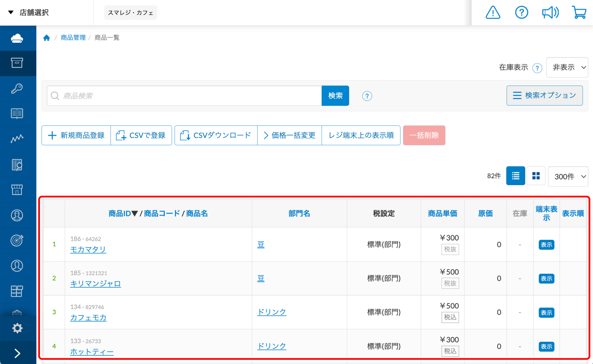Open product ホットティー
Screen dimensions: 593x364
click(x=92, y=352)
